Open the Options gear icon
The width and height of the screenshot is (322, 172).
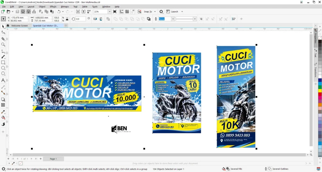tap(161, 12)
